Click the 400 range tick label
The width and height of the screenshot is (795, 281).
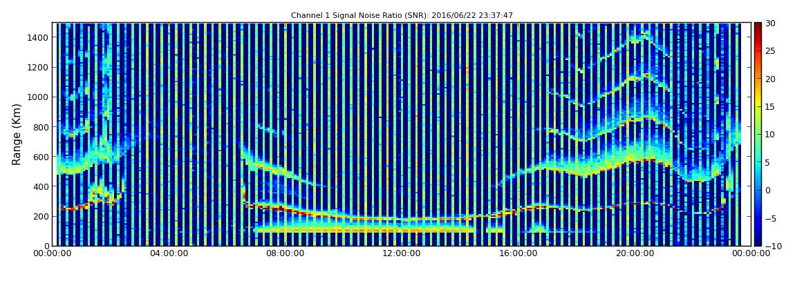click(x=41, y=187)
